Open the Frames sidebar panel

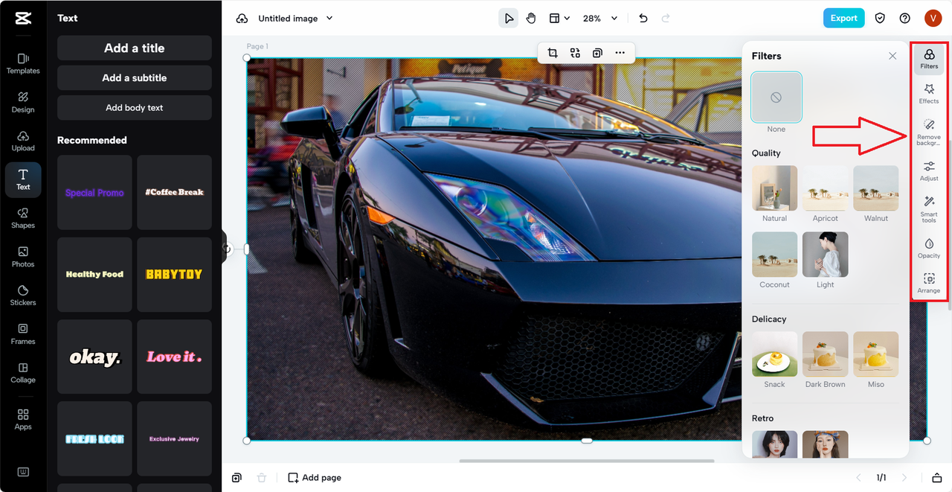click(x=23, y=334)
